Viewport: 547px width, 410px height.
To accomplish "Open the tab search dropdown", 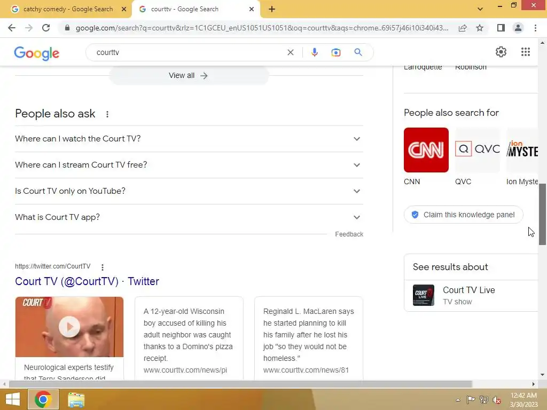I will pyautogui.click(x=480, y=9).
